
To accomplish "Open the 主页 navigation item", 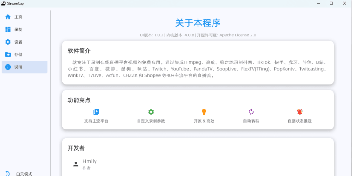I will (x=18, y=17).
